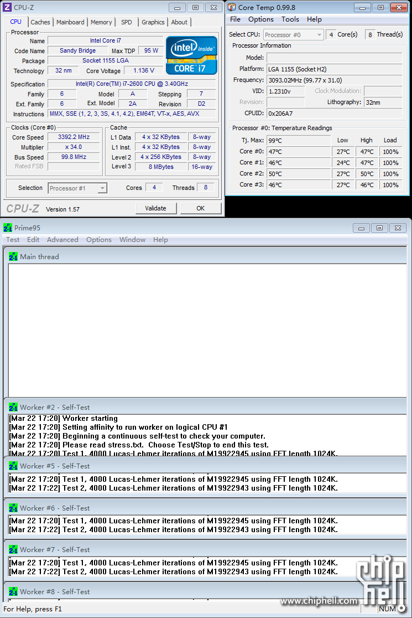Open the Memory tab in CPU-Z

point(101,22)
